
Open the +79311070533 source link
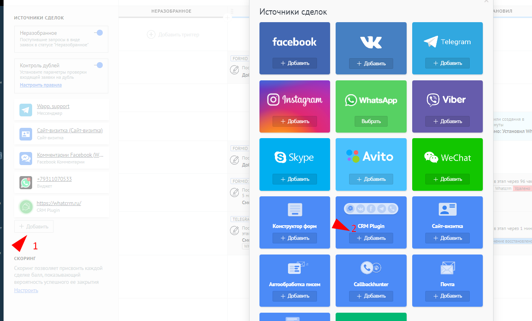pos(54,179)
